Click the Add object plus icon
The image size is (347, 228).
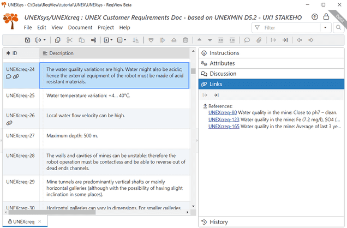(106, 40)
